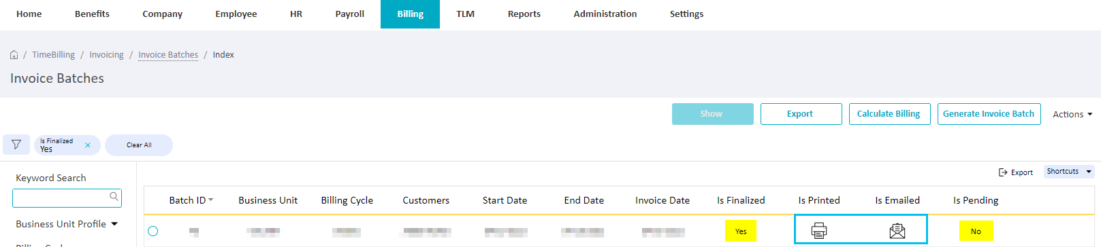Open Invoice Batches breadcrumb link
The width and height of the screenshot is (1101, 247).
coord(168,55)
